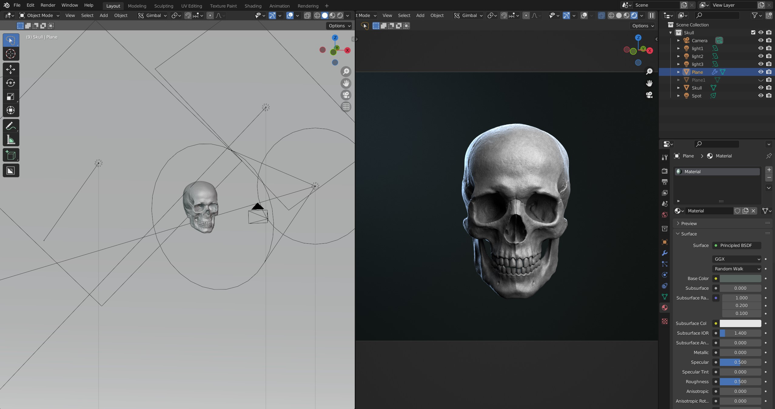This screenshot has width=775, height=409.
Task: Select the Move tool in left toolbar
Action: (x=11, y=69)
